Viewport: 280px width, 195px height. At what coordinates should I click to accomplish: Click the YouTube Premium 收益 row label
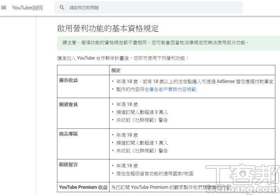tap(83, 187)
